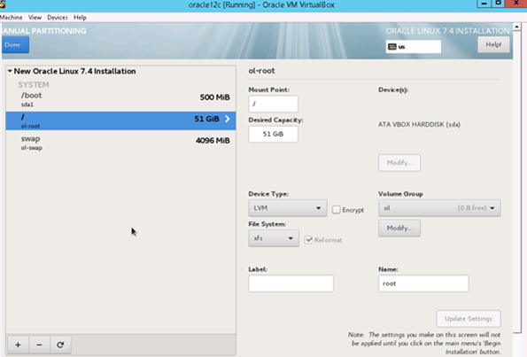
Task: Open the Help menu in VirtualBox
Action: click(80, 18)
